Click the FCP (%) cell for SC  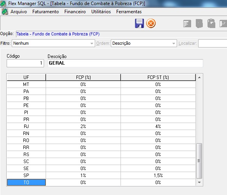pos(83,162)
